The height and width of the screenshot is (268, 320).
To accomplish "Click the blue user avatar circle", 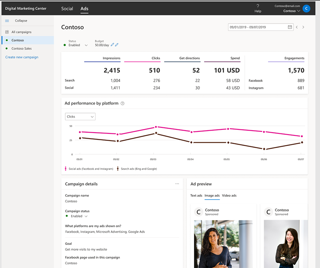I will (306, 8).
